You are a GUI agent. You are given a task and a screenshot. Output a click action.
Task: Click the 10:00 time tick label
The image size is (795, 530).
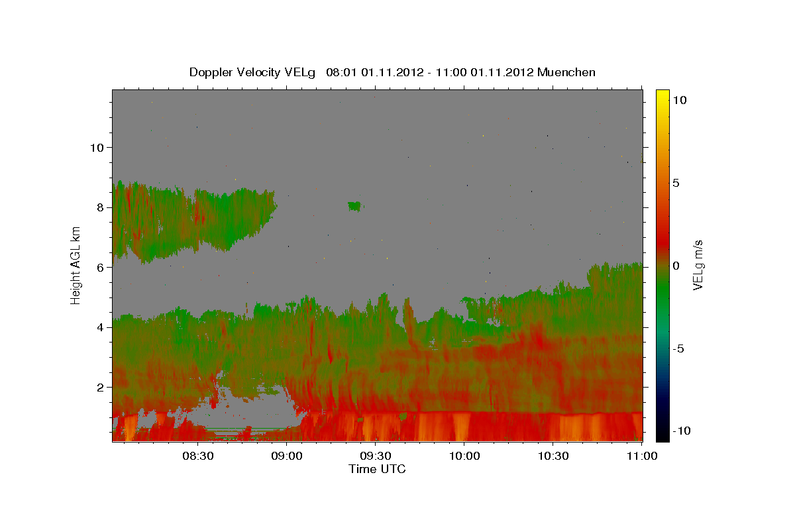tap(464, 456)
